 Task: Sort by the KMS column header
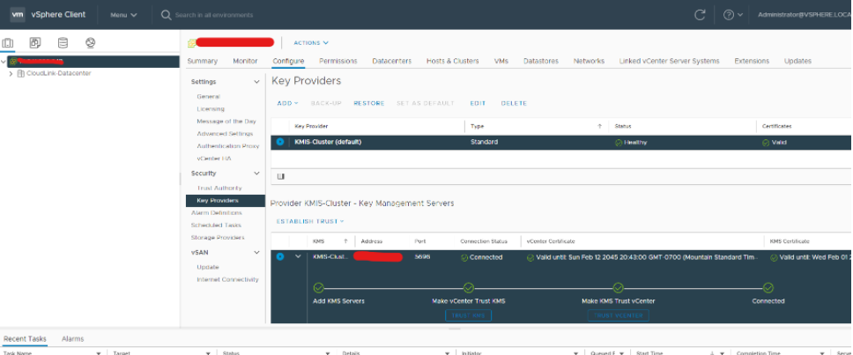click(319, 240)
